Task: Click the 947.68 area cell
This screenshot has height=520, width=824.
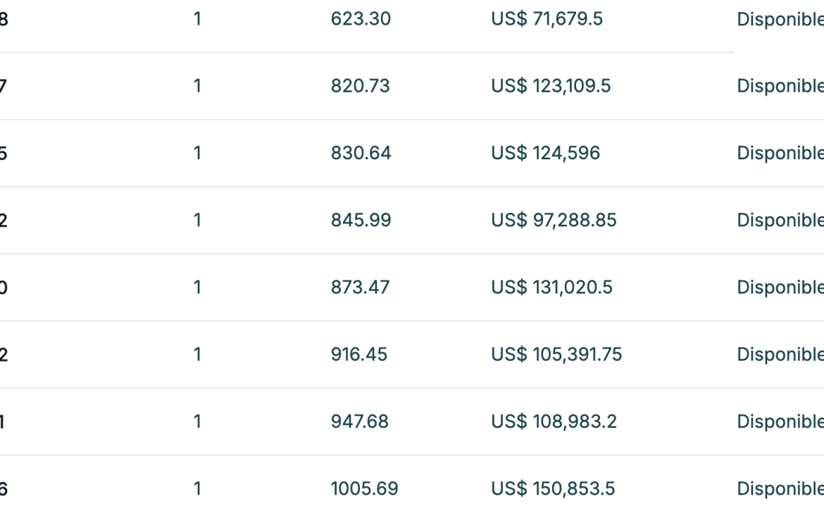Action: click(360, 421)
